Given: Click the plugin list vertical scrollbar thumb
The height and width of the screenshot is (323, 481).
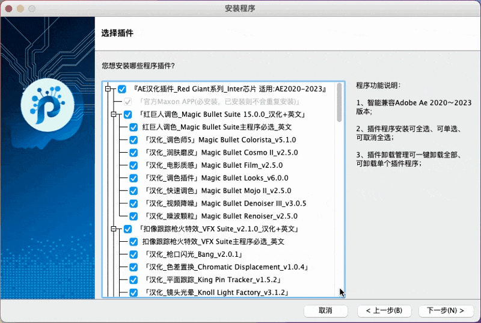Looking at the screenshot, I should 339,102.
